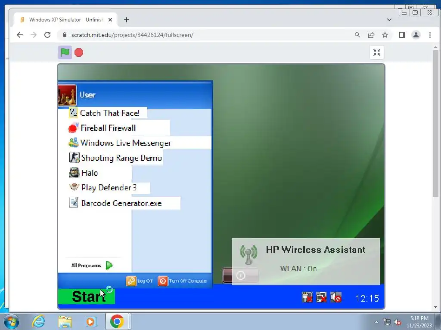Expand All Programs green arrow
Image resolution: width=441 pixels, height=330 pixels.
pyautogui.click(x=109, y=265)
